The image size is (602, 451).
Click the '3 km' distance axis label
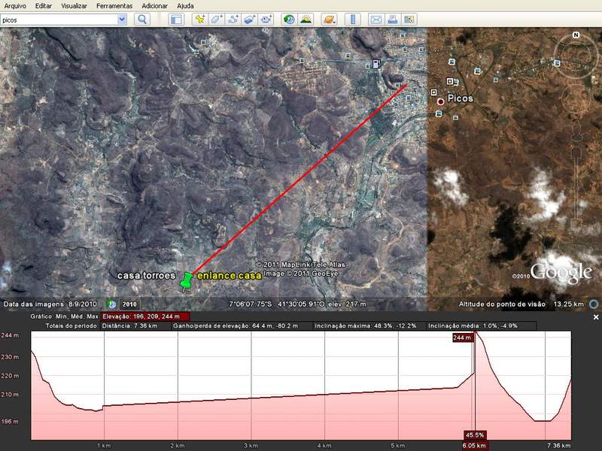(251, 446)
